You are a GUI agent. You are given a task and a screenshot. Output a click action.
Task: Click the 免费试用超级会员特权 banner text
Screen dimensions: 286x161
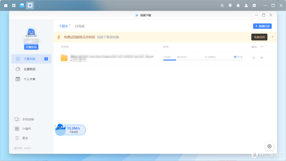click(x=79, y=37)
